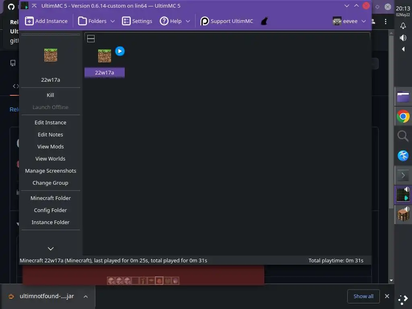Kill the running instance
Screen dimensions: 412x309
click(50, 95)
